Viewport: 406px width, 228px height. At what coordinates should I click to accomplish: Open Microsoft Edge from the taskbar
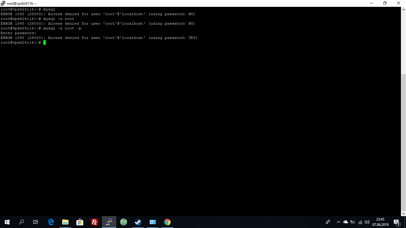51,222
